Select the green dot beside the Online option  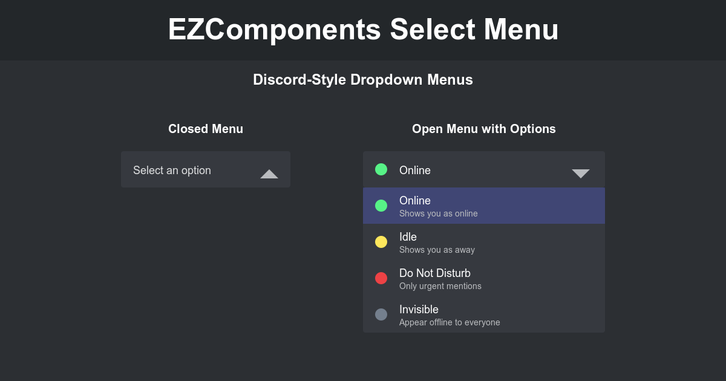381,206
